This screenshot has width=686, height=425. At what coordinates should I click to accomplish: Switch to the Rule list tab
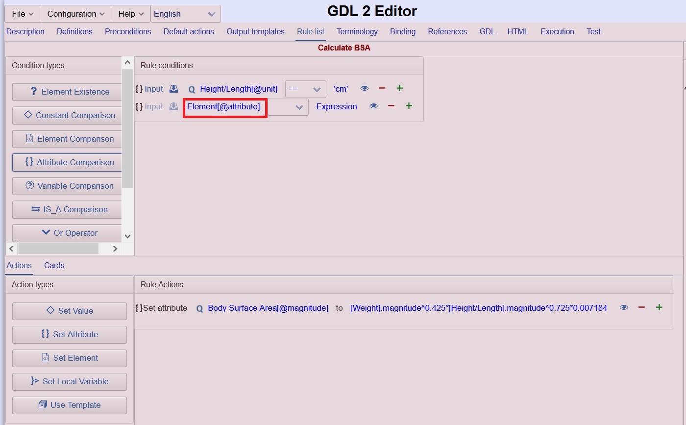311,31
